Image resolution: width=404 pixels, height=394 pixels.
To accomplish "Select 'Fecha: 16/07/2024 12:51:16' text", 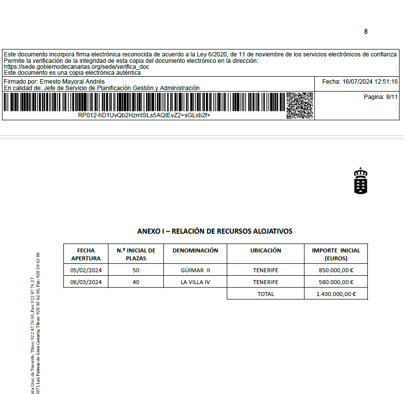I will pyautogui.click(x=360, y=82).
